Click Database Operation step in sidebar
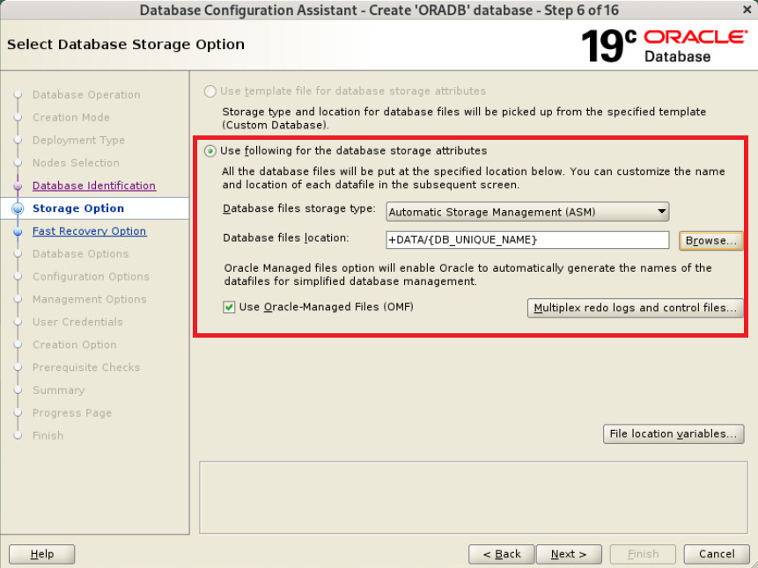The height and width of the screenshot is (568, 758). click(x=86, y=95)
